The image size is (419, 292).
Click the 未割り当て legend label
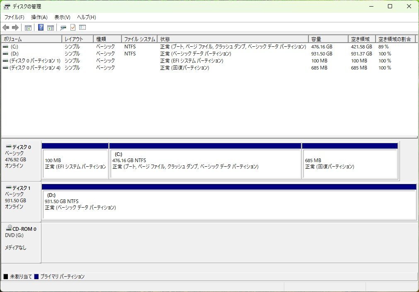[21, 277]
